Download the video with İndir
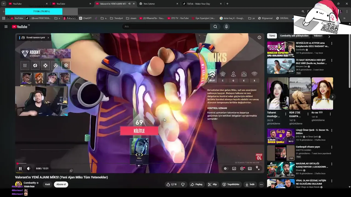The height and width of the screenshot is (197, 351). [x=250, y=184]
